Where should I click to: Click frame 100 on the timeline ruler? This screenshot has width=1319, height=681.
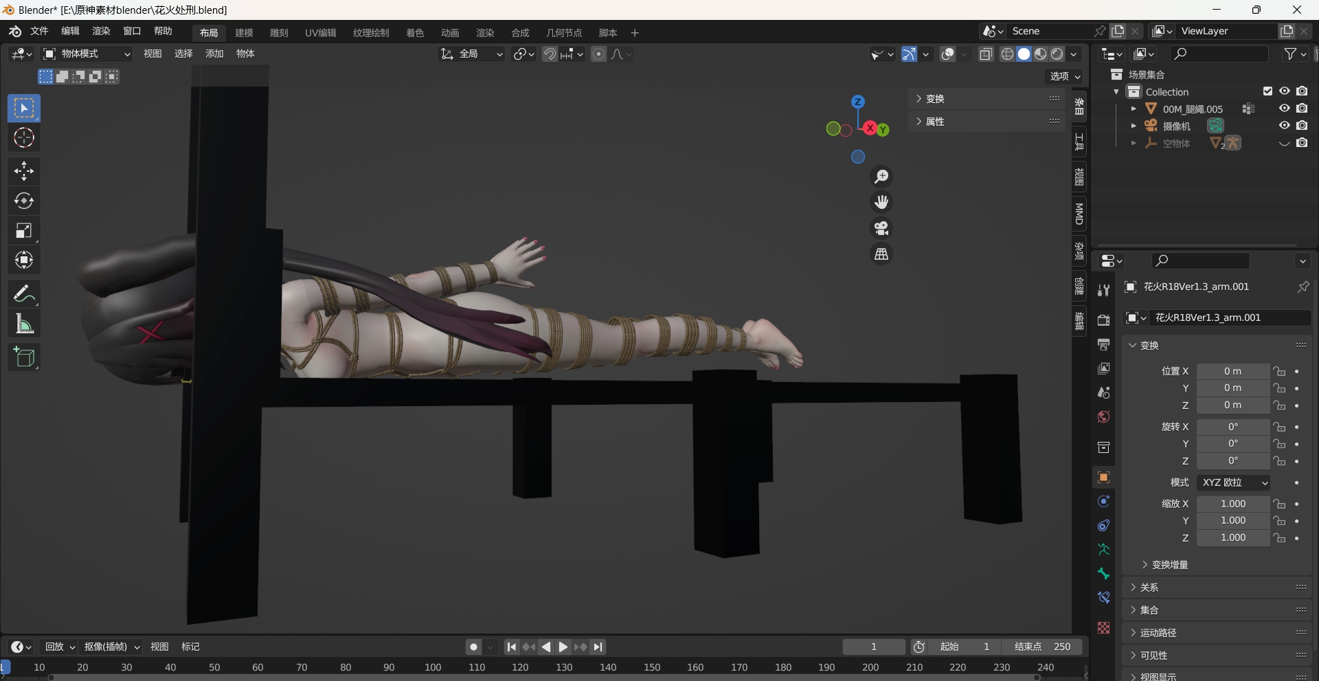tap(433, 667)
